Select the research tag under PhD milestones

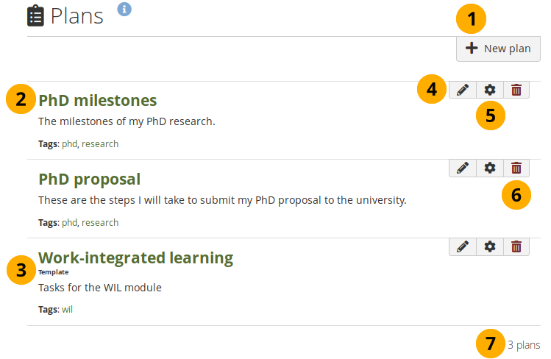tap(100, 144)
